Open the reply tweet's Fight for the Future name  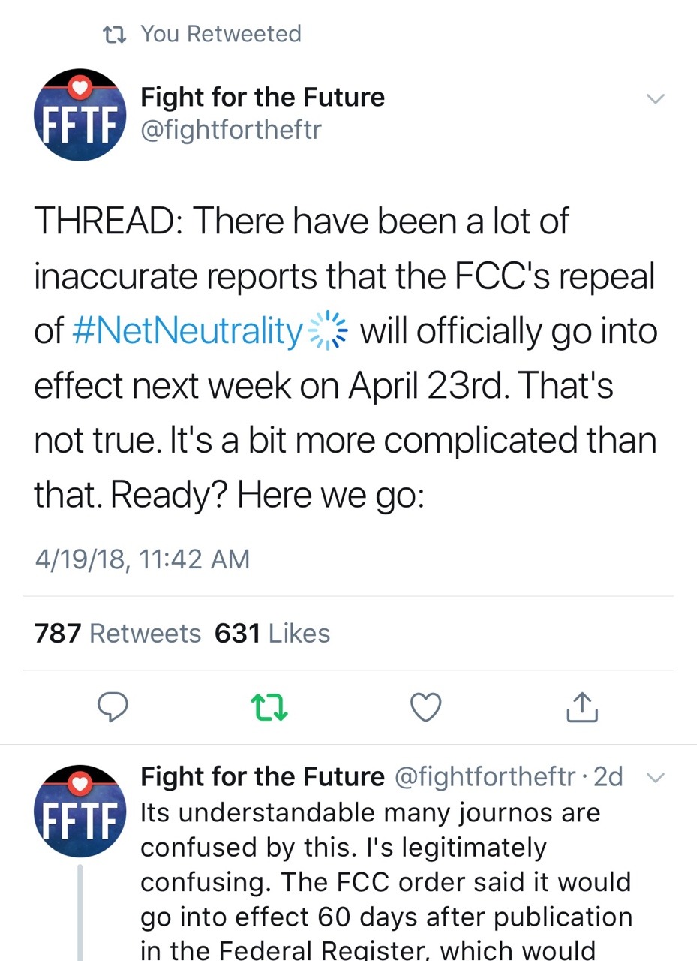click(263, 776)
